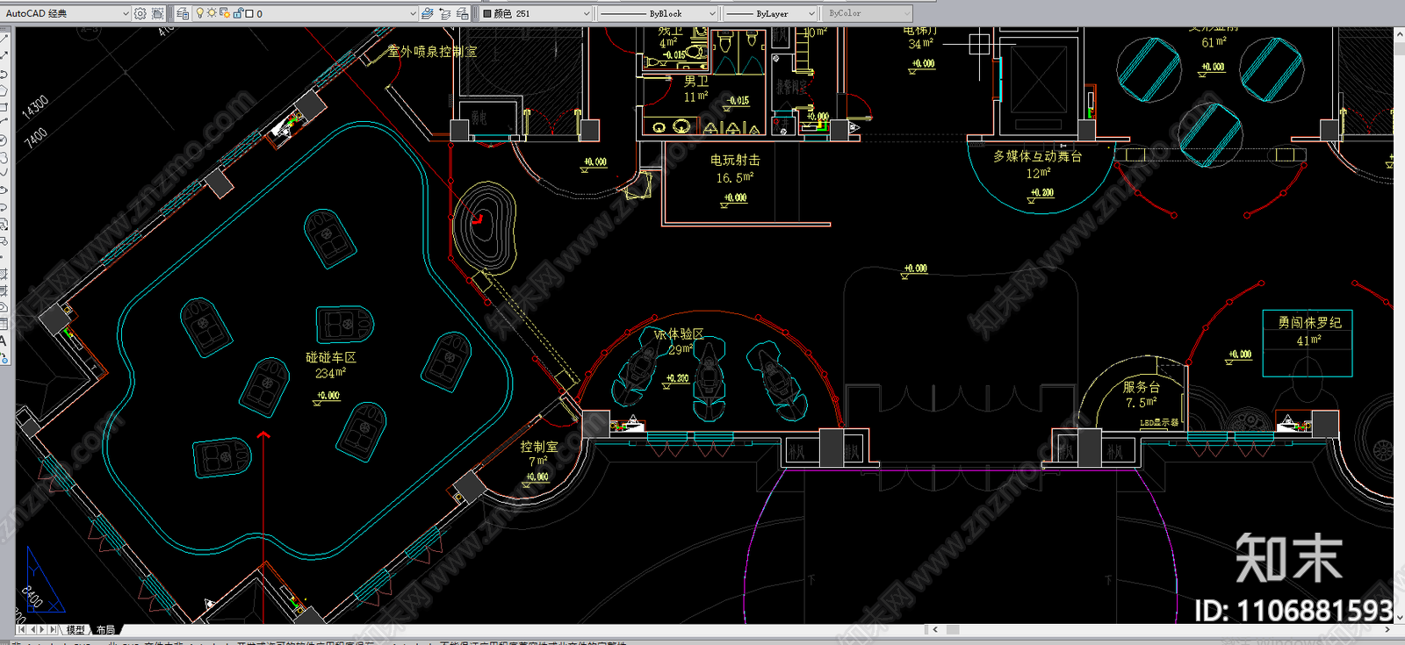Select the 室外喷泉控制室 label

click(x=433, y=52)
